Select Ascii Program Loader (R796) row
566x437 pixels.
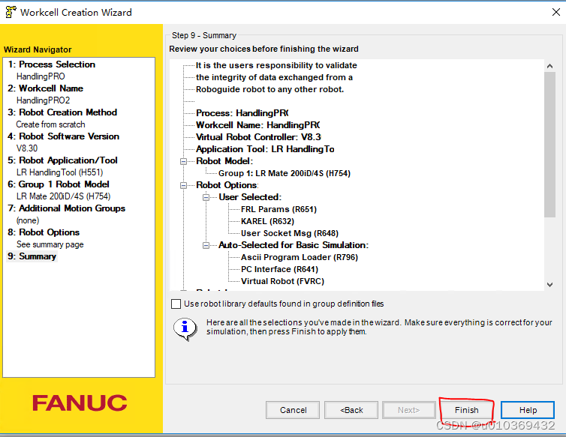pos(300,257)
